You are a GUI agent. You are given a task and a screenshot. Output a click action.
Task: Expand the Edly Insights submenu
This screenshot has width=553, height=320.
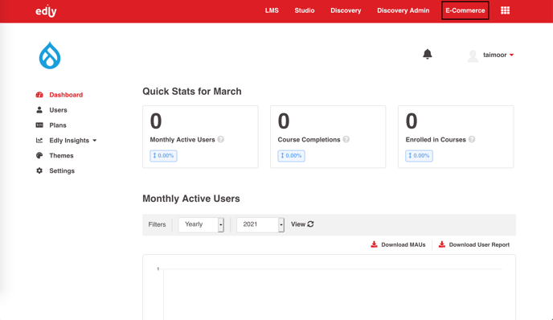pos(72,140)
